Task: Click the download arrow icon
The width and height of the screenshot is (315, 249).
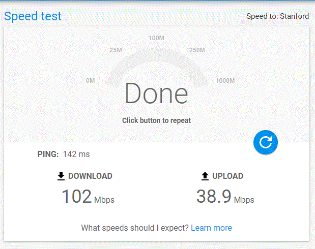Action: [61, 176]
